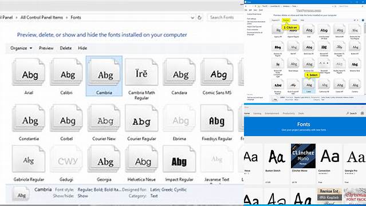This screenshot has width=366, height=206.
Task: Select the Calibri font icon
Action: [66, 72]
